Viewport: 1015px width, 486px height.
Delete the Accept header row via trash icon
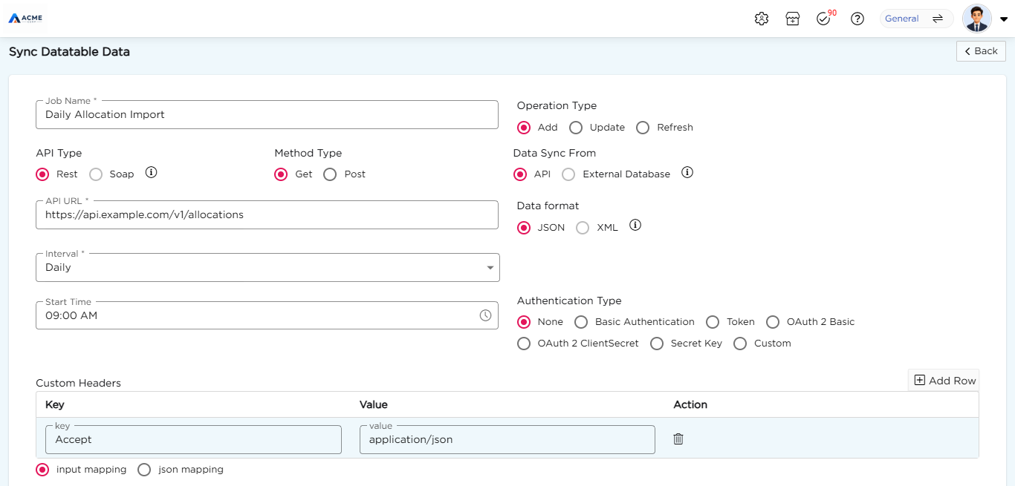point(678,439)
